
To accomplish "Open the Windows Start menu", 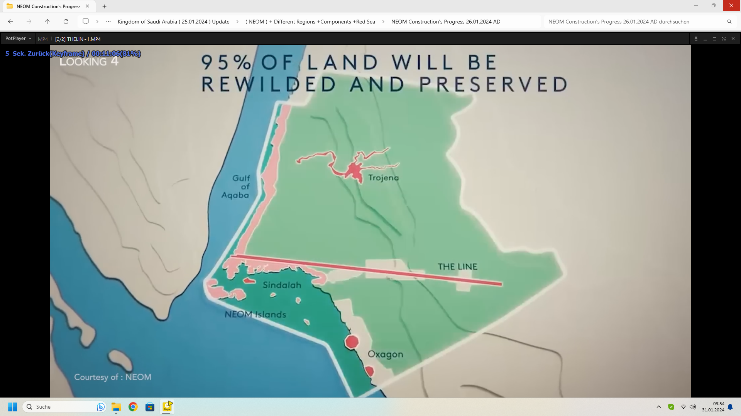I will tap(13, 407).
